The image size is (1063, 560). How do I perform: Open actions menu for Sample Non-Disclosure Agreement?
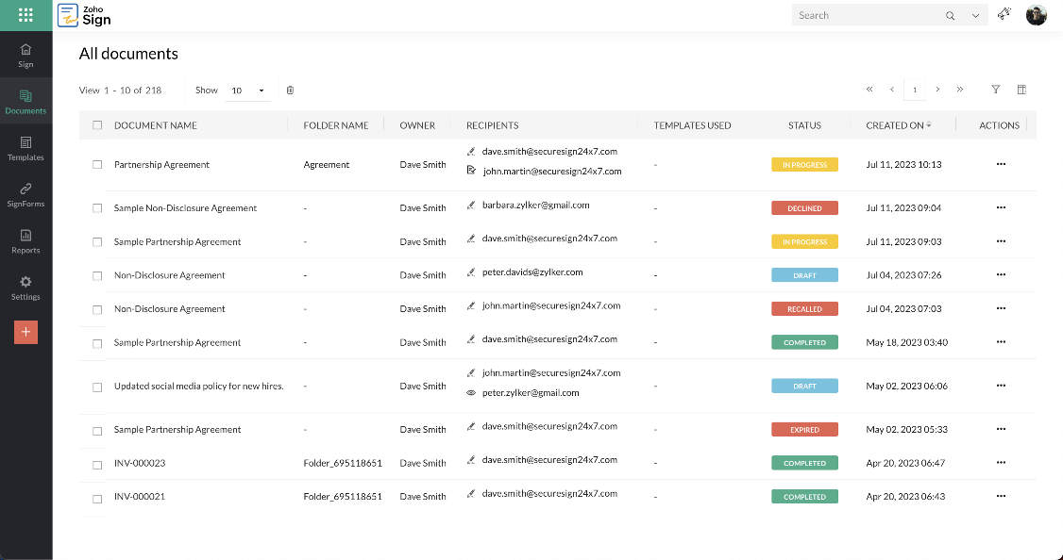pos(1001,207)
